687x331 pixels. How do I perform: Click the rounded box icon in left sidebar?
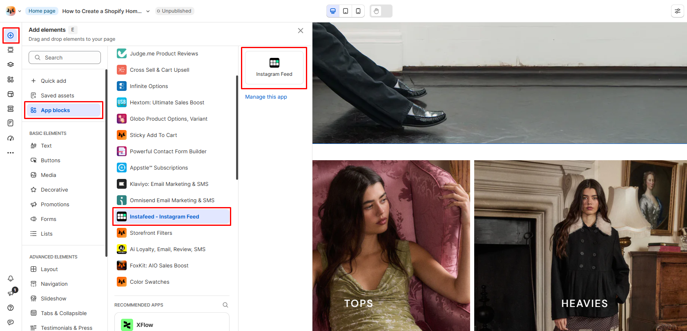coord(11,94)
